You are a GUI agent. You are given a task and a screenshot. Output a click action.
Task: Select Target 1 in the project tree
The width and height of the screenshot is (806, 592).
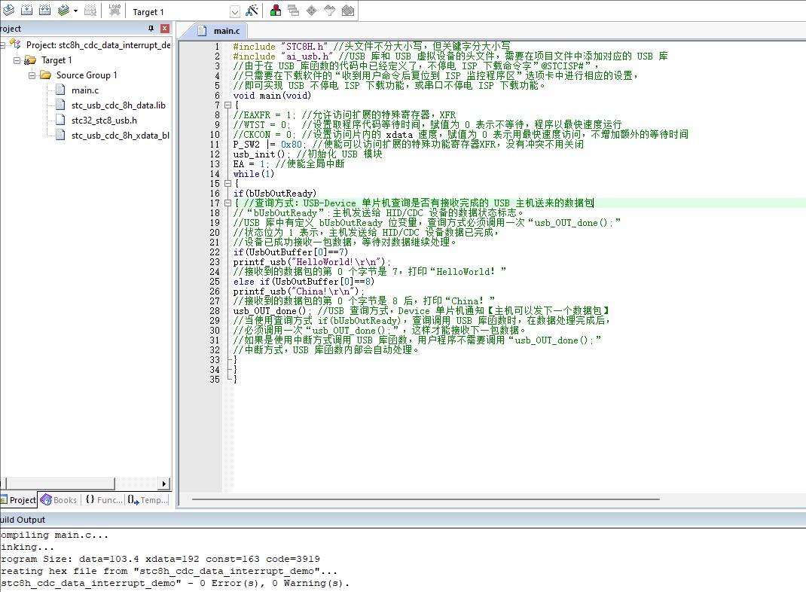pos(56,60)
